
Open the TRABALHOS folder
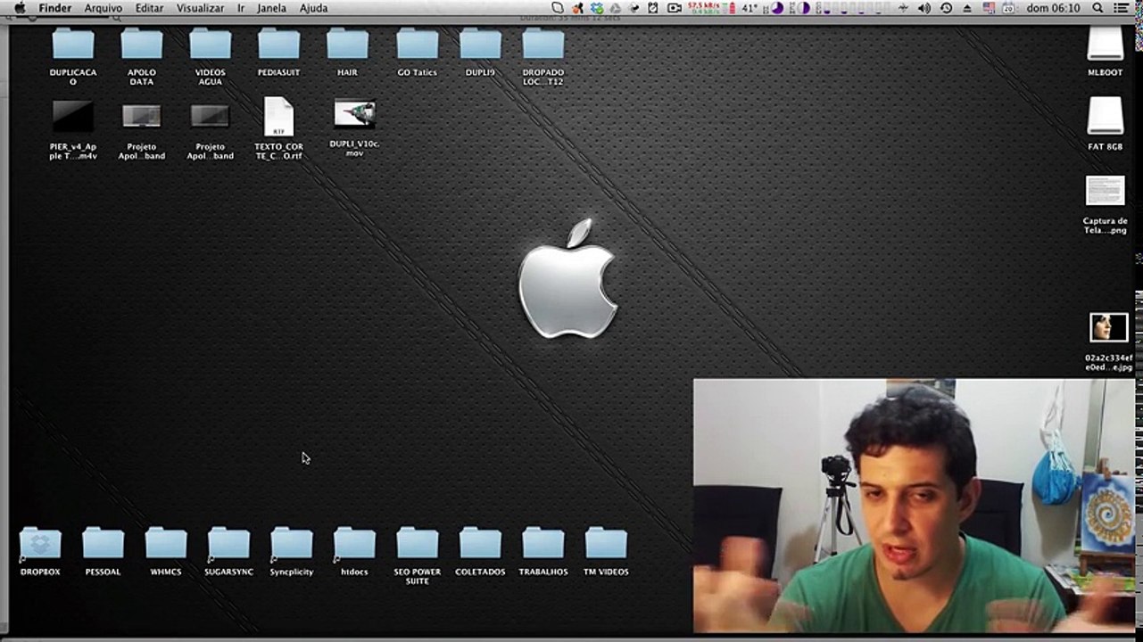coord(543,543)
